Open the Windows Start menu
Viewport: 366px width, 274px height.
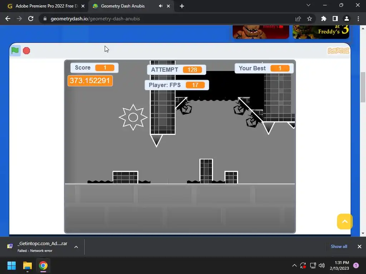11,265
